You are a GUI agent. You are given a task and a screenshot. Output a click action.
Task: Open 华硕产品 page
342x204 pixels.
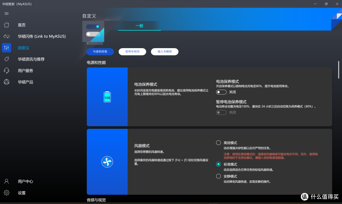(26, 82)
